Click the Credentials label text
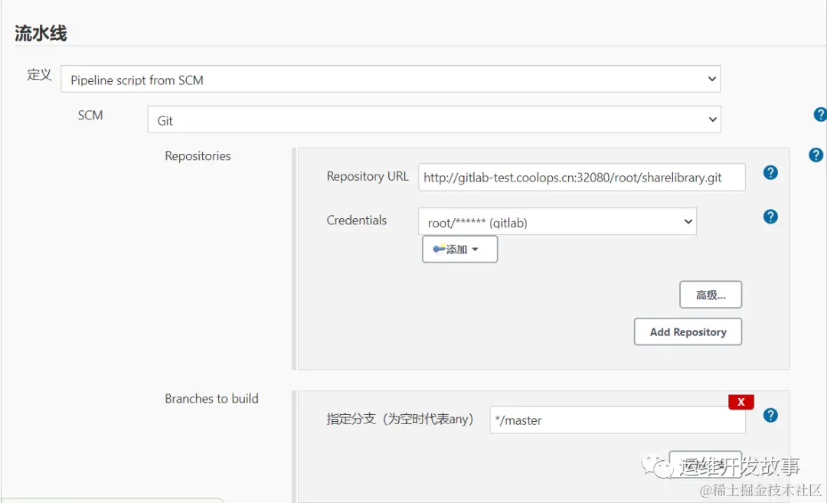 [357, 220]
